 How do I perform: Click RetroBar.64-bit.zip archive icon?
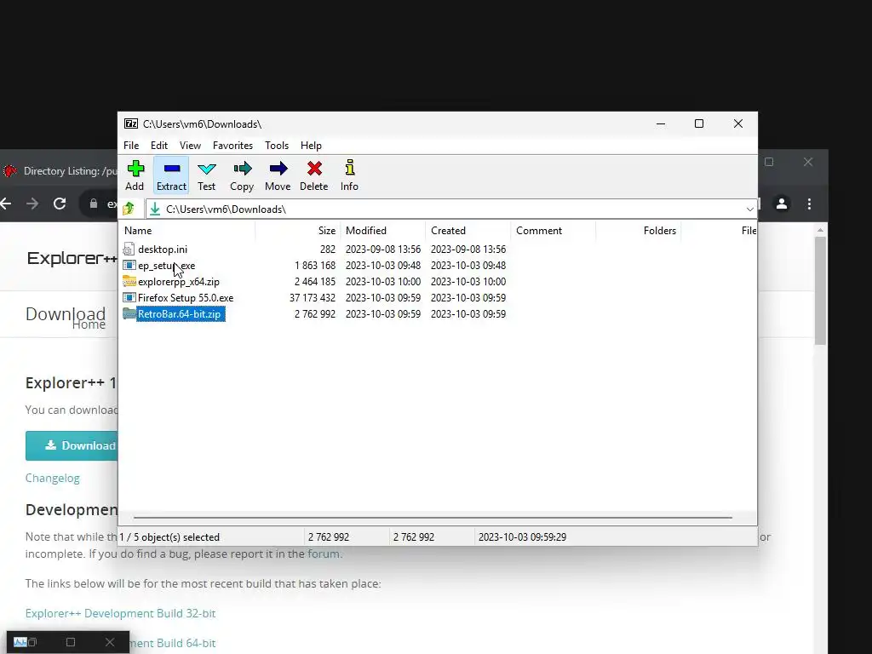pyautogui.click(x=129, y=313)
